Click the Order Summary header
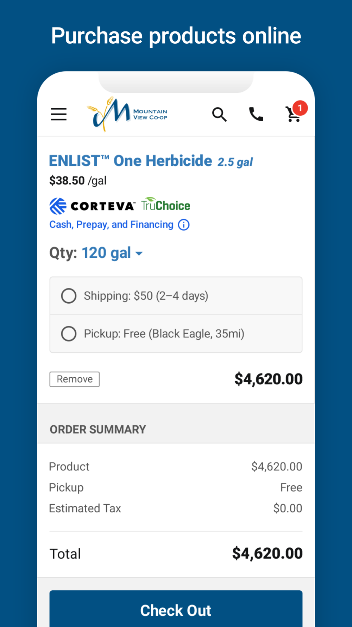The width and height of the screenshot is (352, 627). (x=98, y=430)
